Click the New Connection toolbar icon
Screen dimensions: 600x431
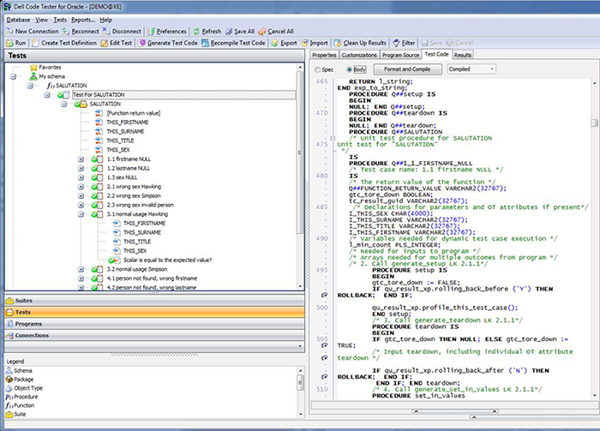point(9,32)
